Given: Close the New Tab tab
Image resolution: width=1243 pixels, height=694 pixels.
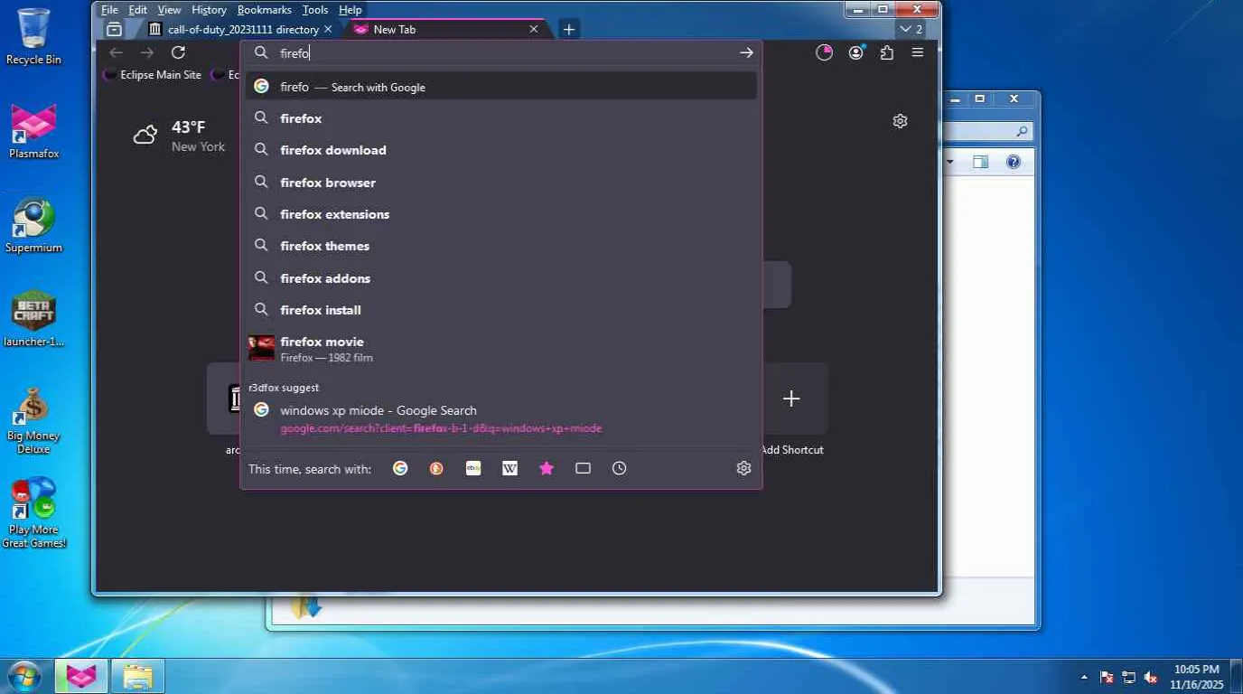Looking at the screenshot, I should pos(534,29).
